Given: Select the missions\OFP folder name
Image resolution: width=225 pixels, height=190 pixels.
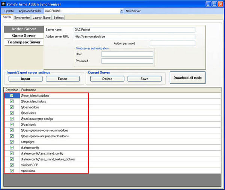Looking at the screenshot, I should click(x=29, y=165).
